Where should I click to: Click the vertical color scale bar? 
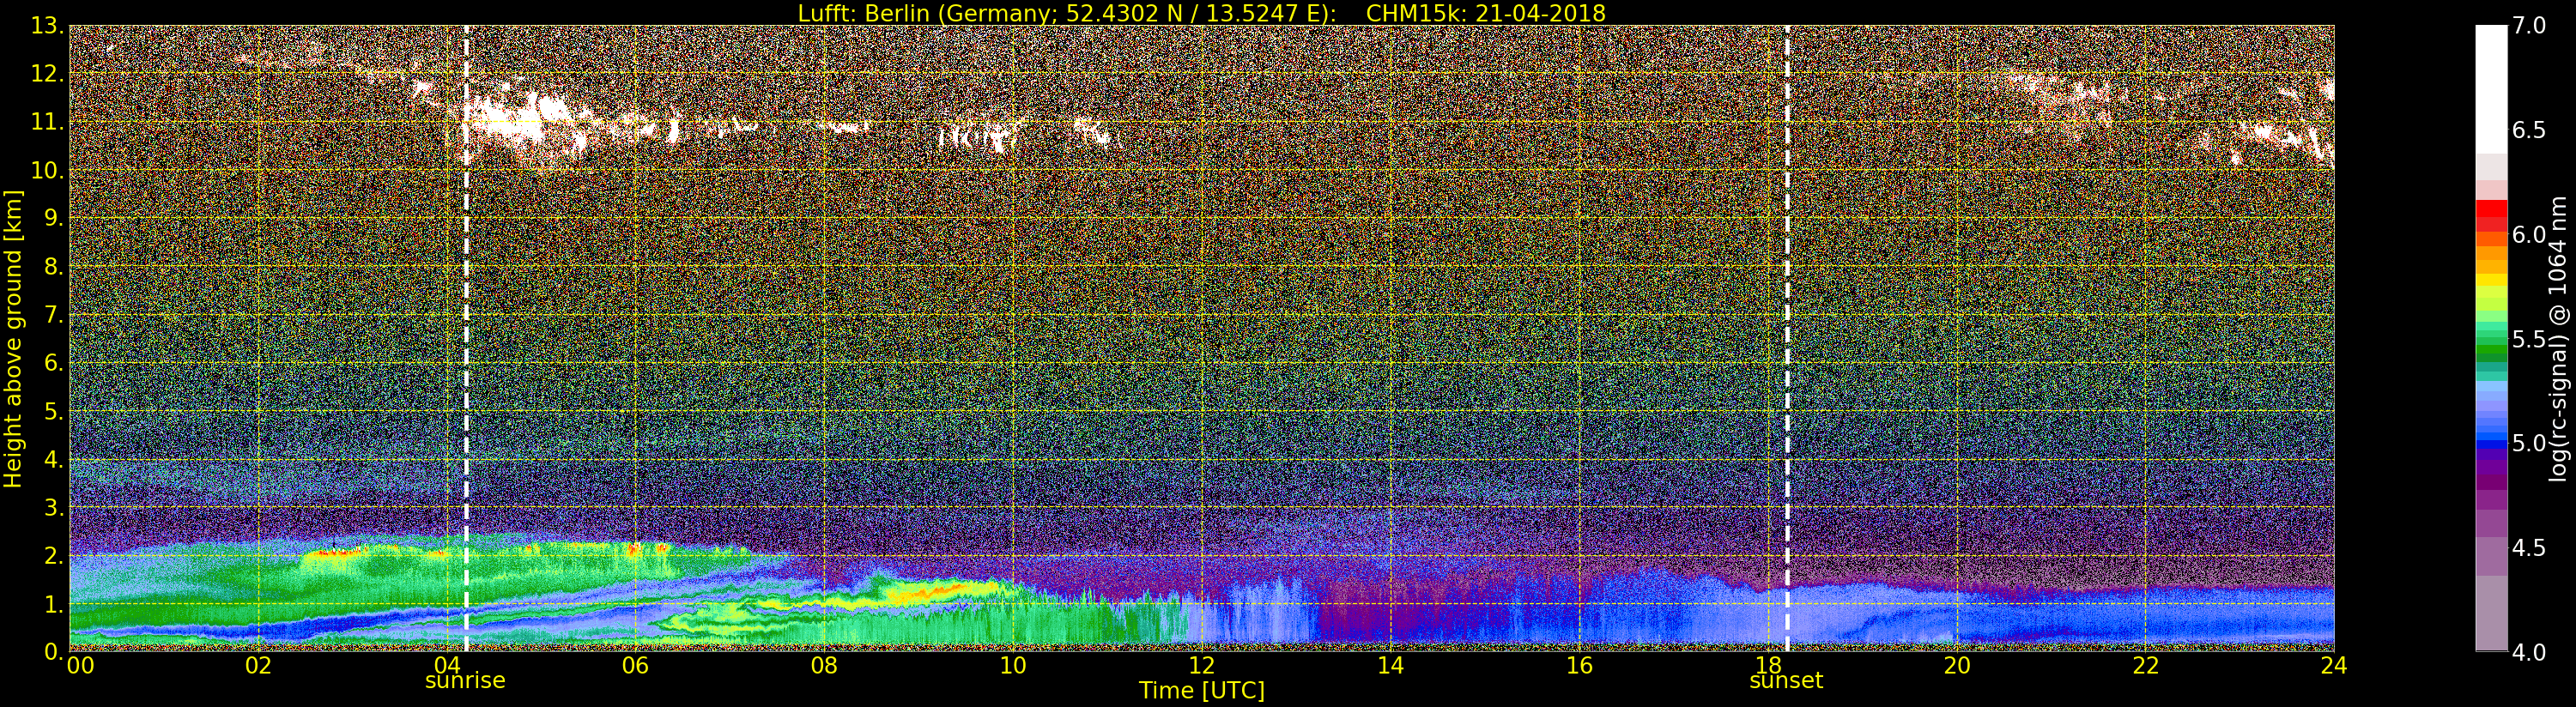2491,338
